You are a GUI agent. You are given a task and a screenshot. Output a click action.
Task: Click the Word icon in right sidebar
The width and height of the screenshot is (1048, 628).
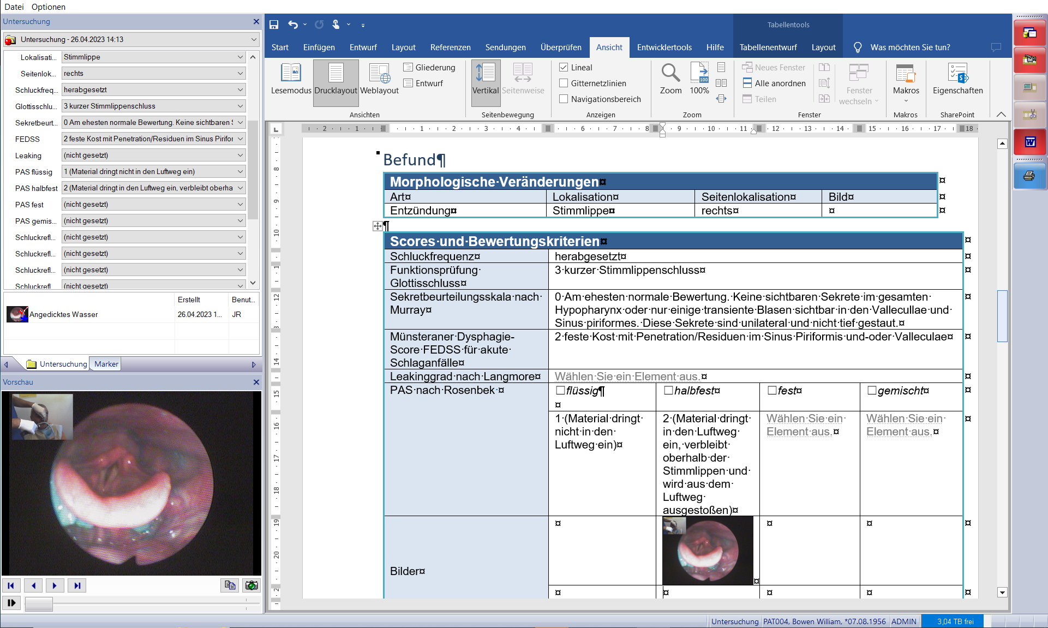(x=1029, y=142)
